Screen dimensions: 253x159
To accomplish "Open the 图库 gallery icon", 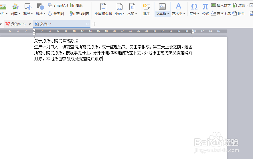I will (15, 7).
